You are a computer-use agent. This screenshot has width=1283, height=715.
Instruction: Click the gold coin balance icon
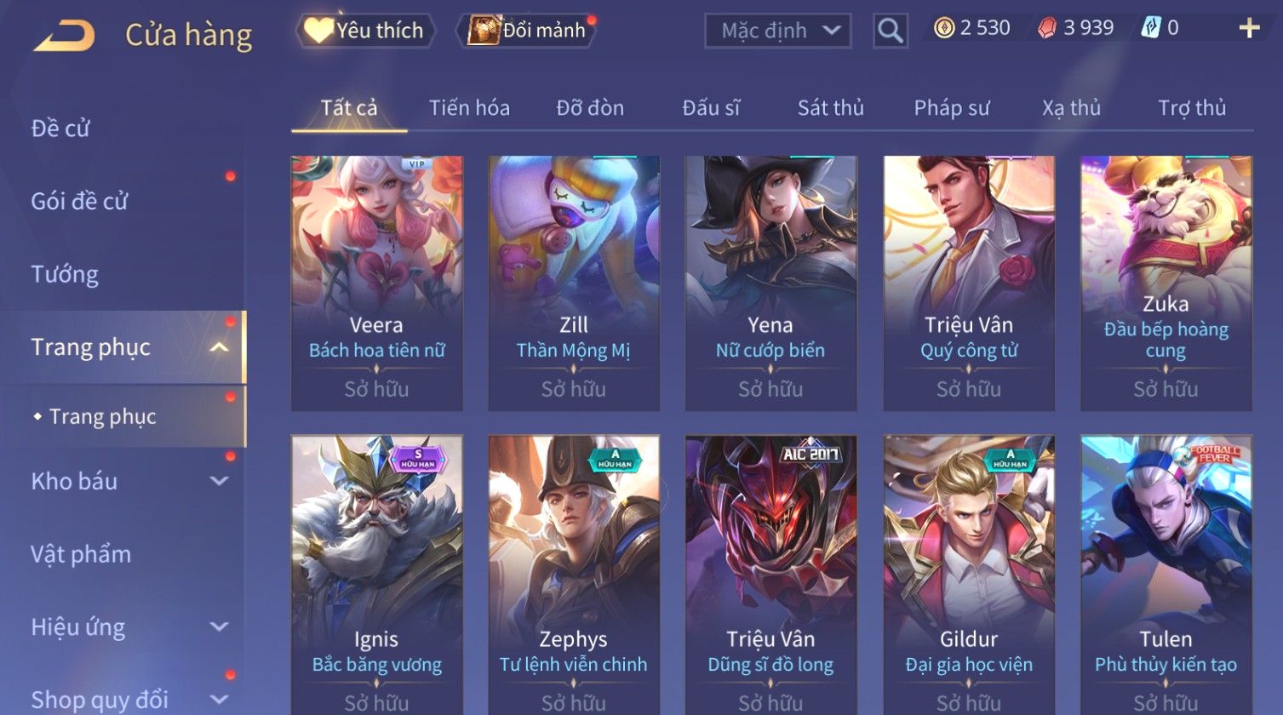pyautogui.click(x=943, y=28)
